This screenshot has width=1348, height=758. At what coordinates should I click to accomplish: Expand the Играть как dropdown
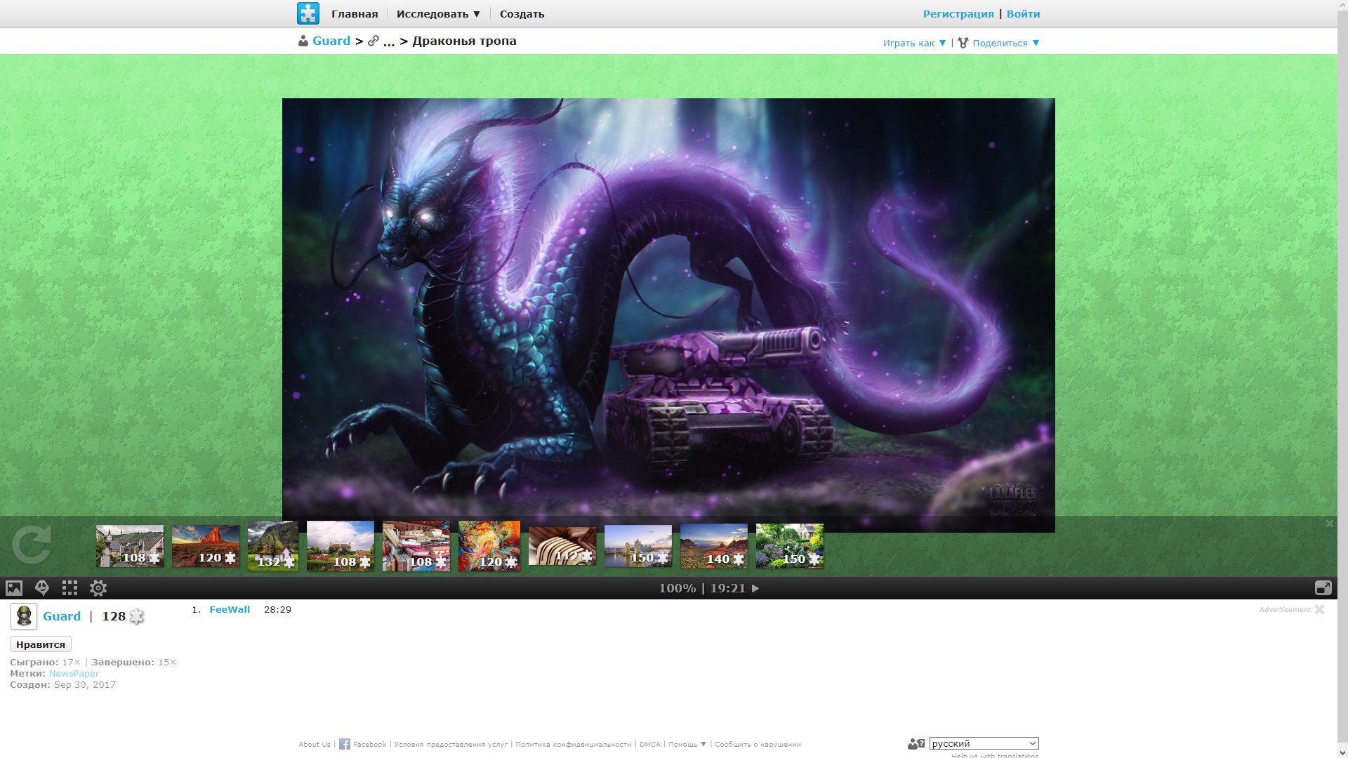click(915, 43)
